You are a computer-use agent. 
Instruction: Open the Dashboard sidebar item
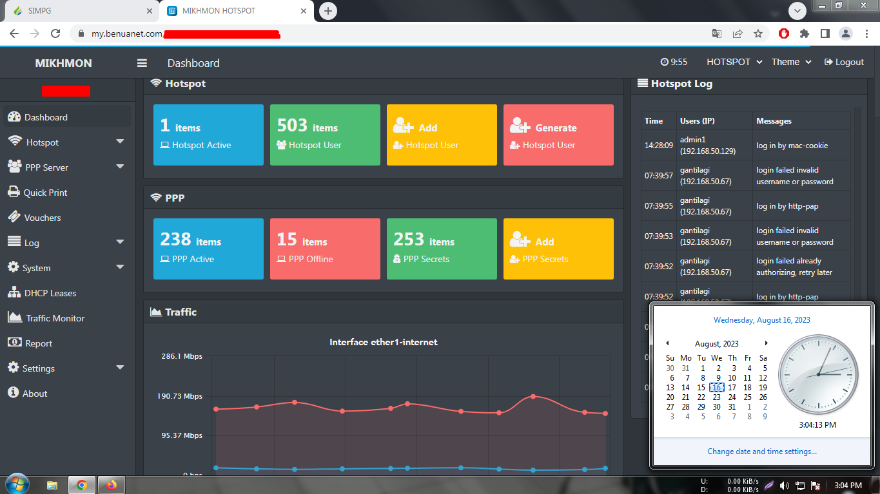pyautogui.click(x=68, y=117)
